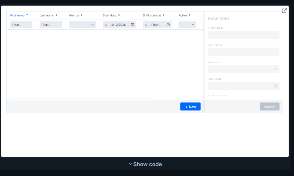Click the form Start date calendar icon
The width and height of the screenshot is (294, 176).
click(276, 86)
